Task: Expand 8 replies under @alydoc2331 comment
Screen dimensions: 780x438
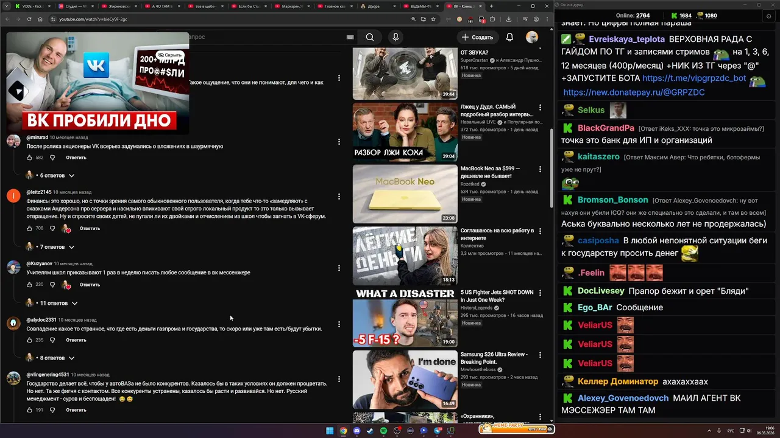Action: click(50, 358)
